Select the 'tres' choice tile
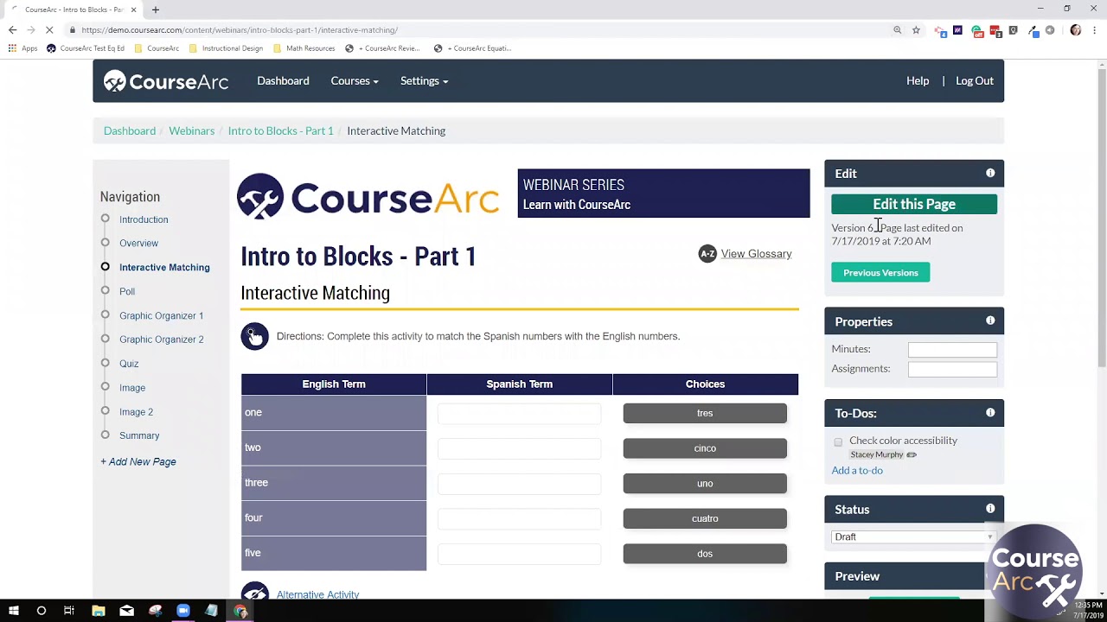Screen dimensions: 1107x622 705,413
